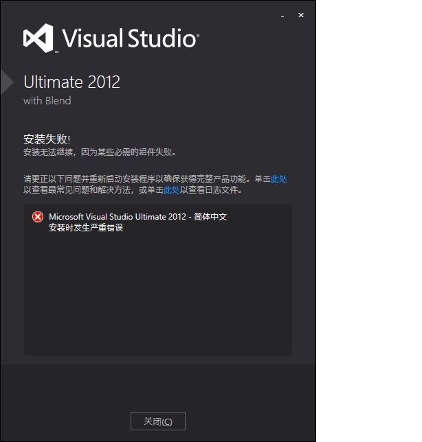Select the text 安装时发生严重错误
422x442 pixels.
[86, 227]
